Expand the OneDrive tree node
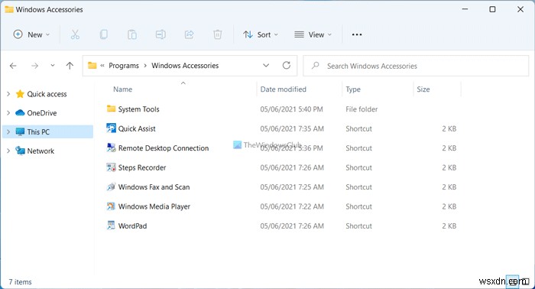This screenshot has width=535, height=289. pyautogui.click(x=8, y=112)
